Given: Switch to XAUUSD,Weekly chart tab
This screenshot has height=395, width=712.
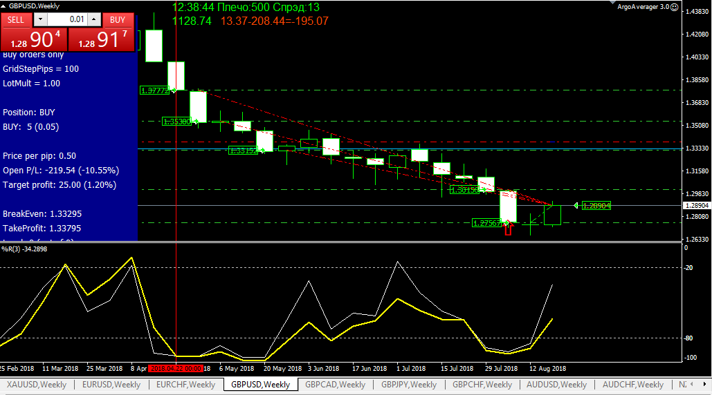Looking at the screenshot, I should pos(36,385).
